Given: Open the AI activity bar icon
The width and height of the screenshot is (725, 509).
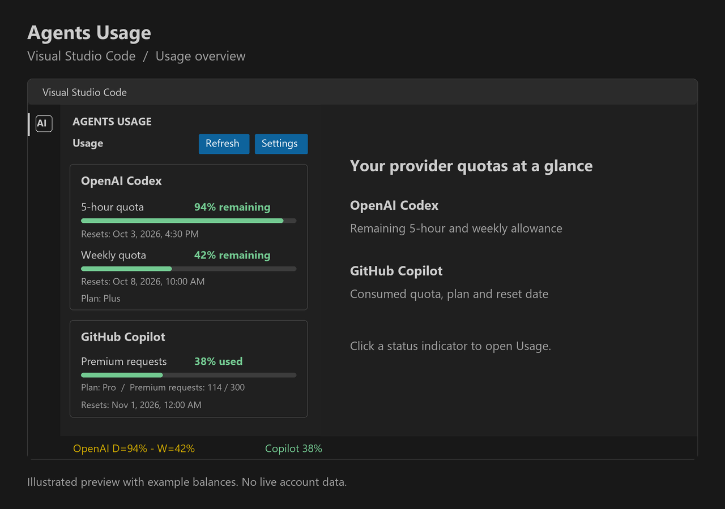Looking at the screenshot, I should 44,124.
